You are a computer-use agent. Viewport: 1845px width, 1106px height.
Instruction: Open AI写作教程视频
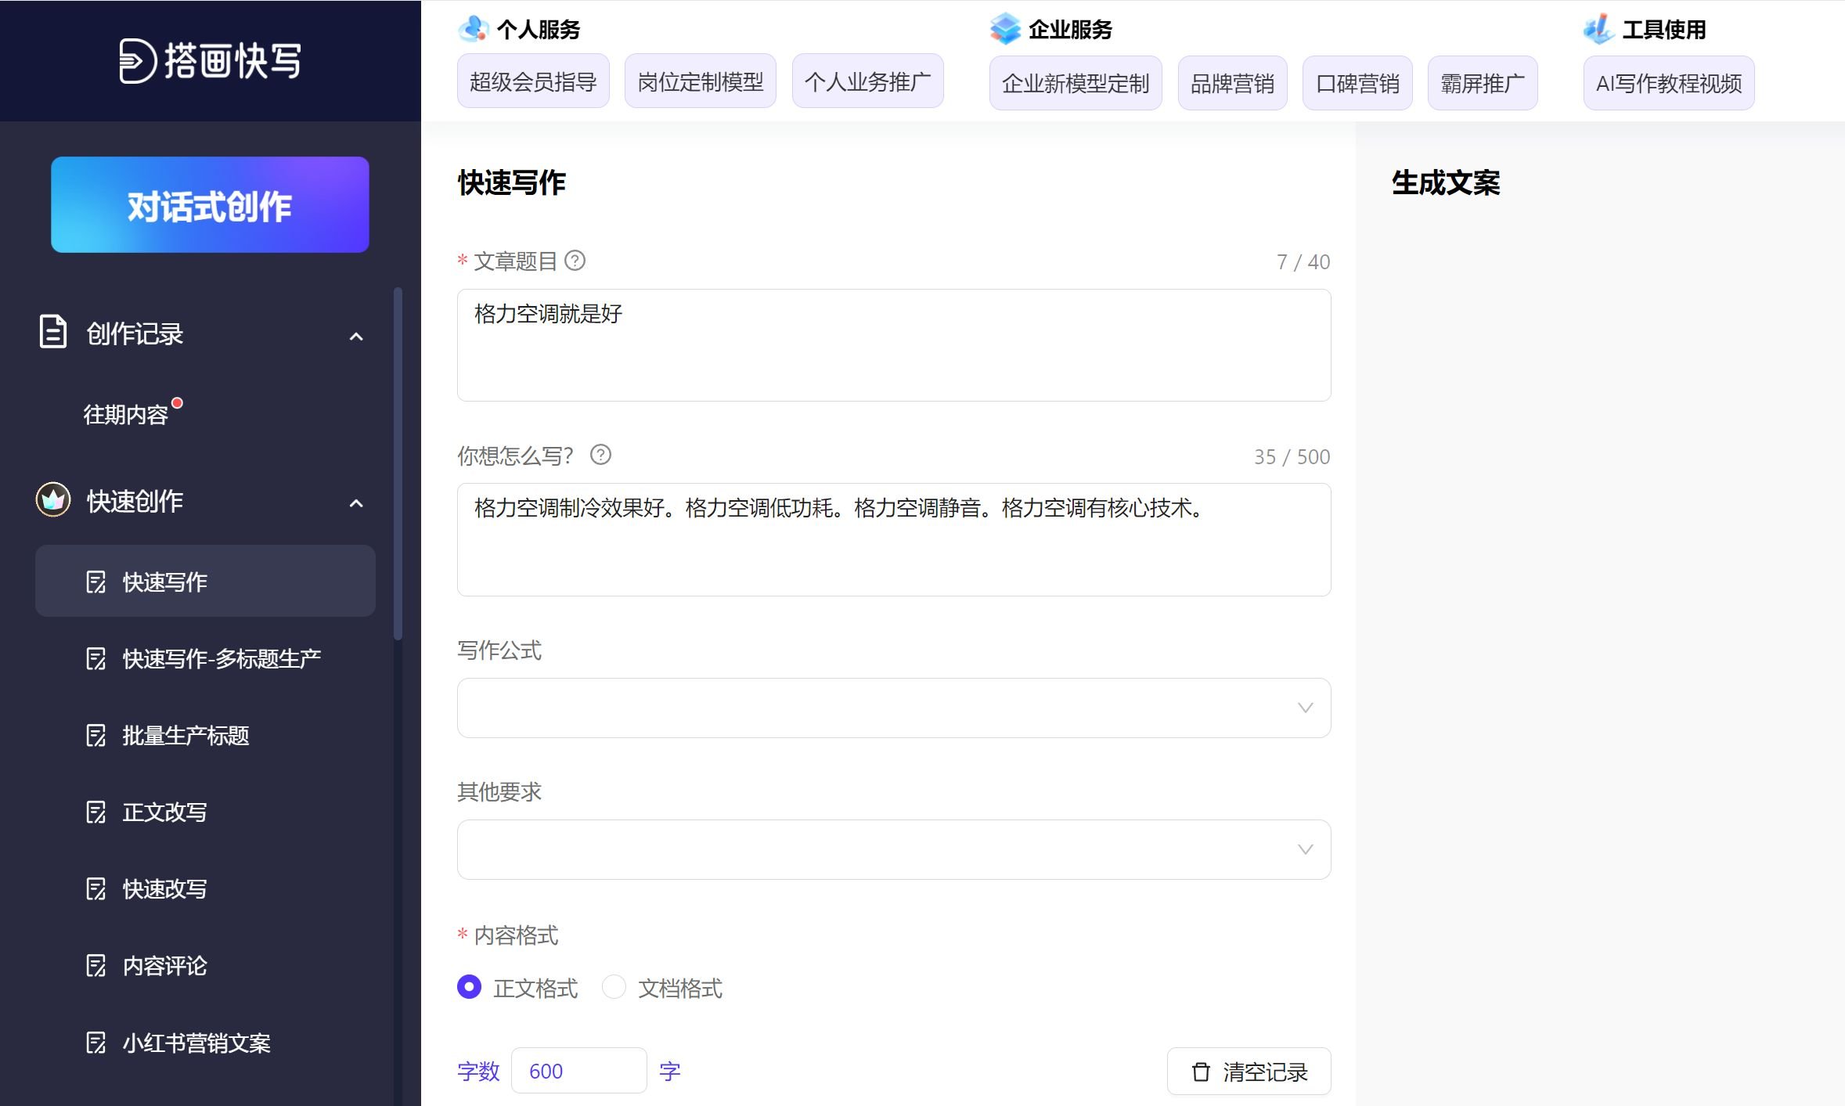[x=1668, y=83]
